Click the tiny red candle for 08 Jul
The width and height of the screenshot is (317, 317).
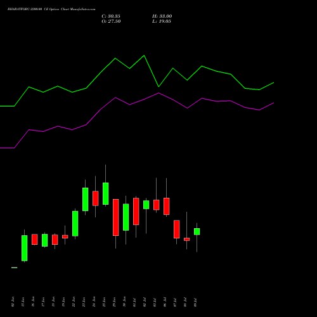tap(187, 239)
